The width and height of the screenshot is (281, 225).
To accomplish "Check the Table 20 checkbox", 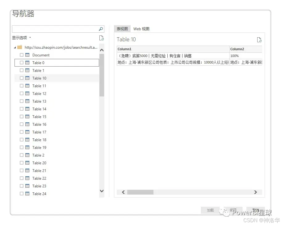I will click(22, 162).
